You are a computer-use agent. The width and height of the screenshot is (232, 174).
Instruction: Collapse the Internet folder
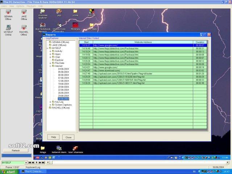click(x=50, y=66)
